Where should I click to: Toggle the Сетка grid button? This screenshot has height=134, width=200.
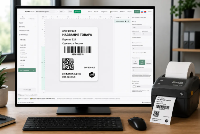(x=70, y=12)
